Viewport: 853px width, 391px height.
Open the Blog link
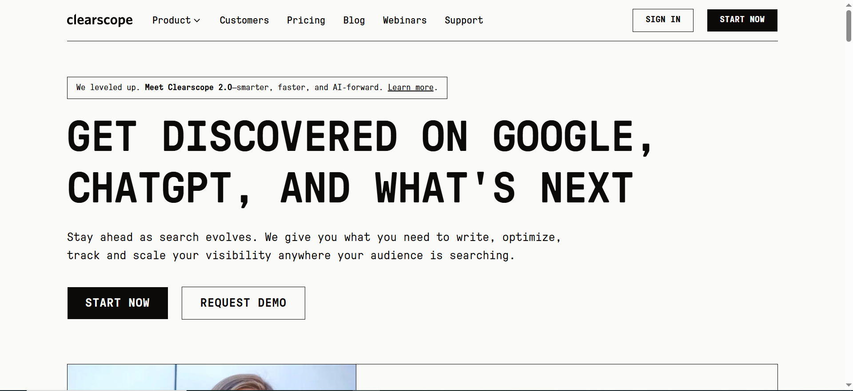(354, 20)
